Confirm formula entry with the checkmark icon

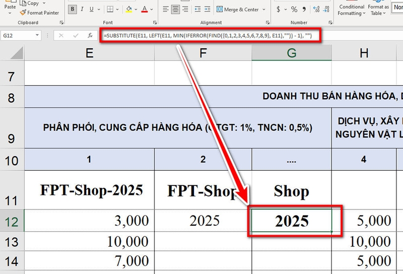click(76, 35)
